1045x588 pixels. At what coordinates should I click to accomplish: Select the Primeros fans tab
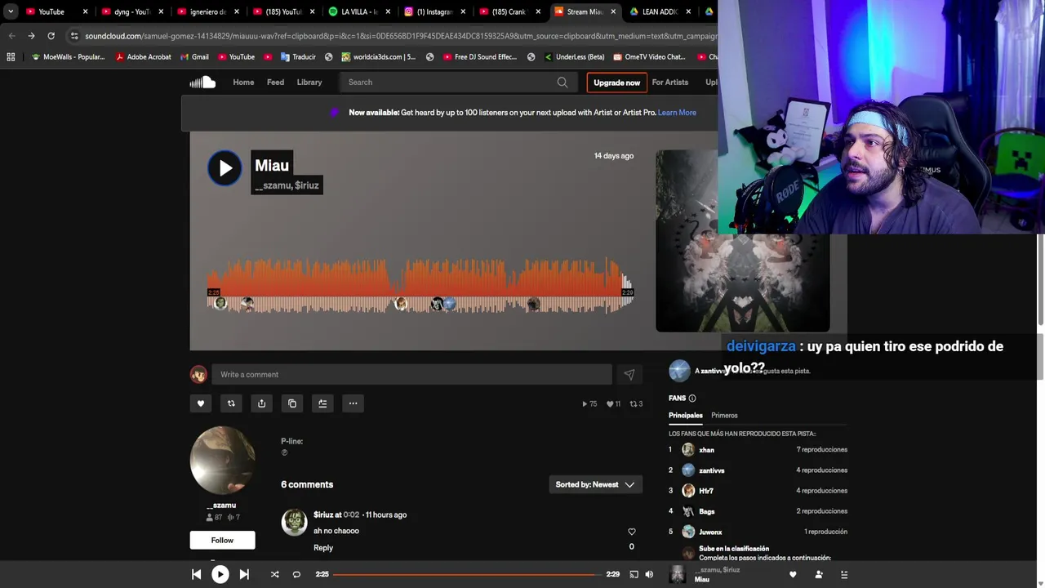coord(724,416)
